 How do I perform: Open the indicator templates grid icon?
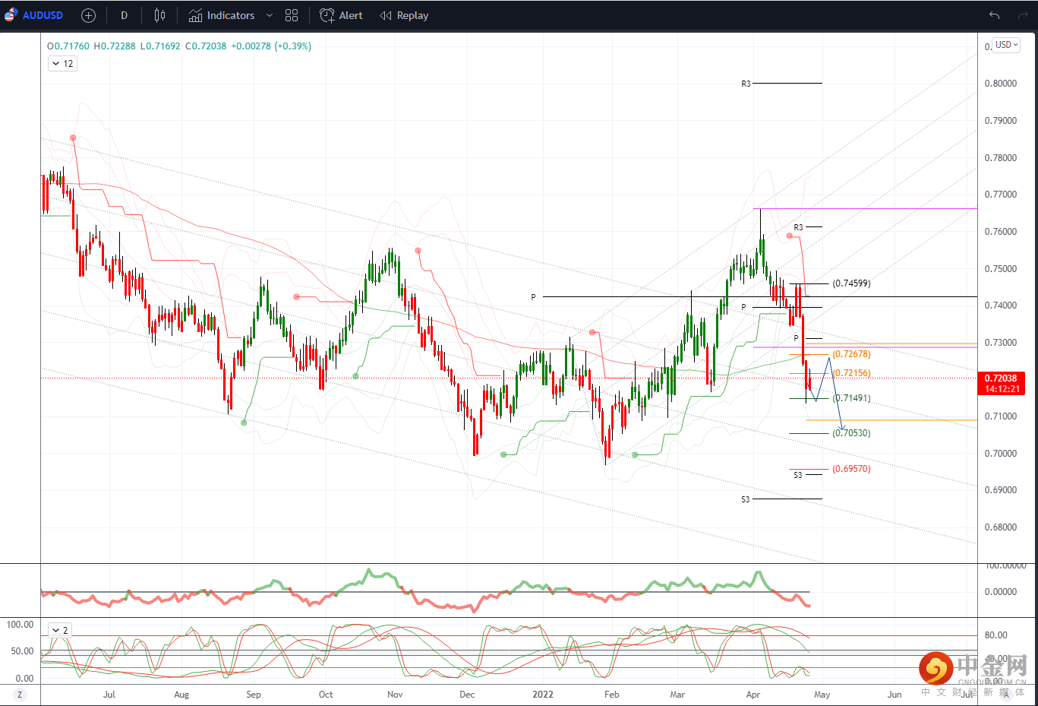click(x=292, y=15)
